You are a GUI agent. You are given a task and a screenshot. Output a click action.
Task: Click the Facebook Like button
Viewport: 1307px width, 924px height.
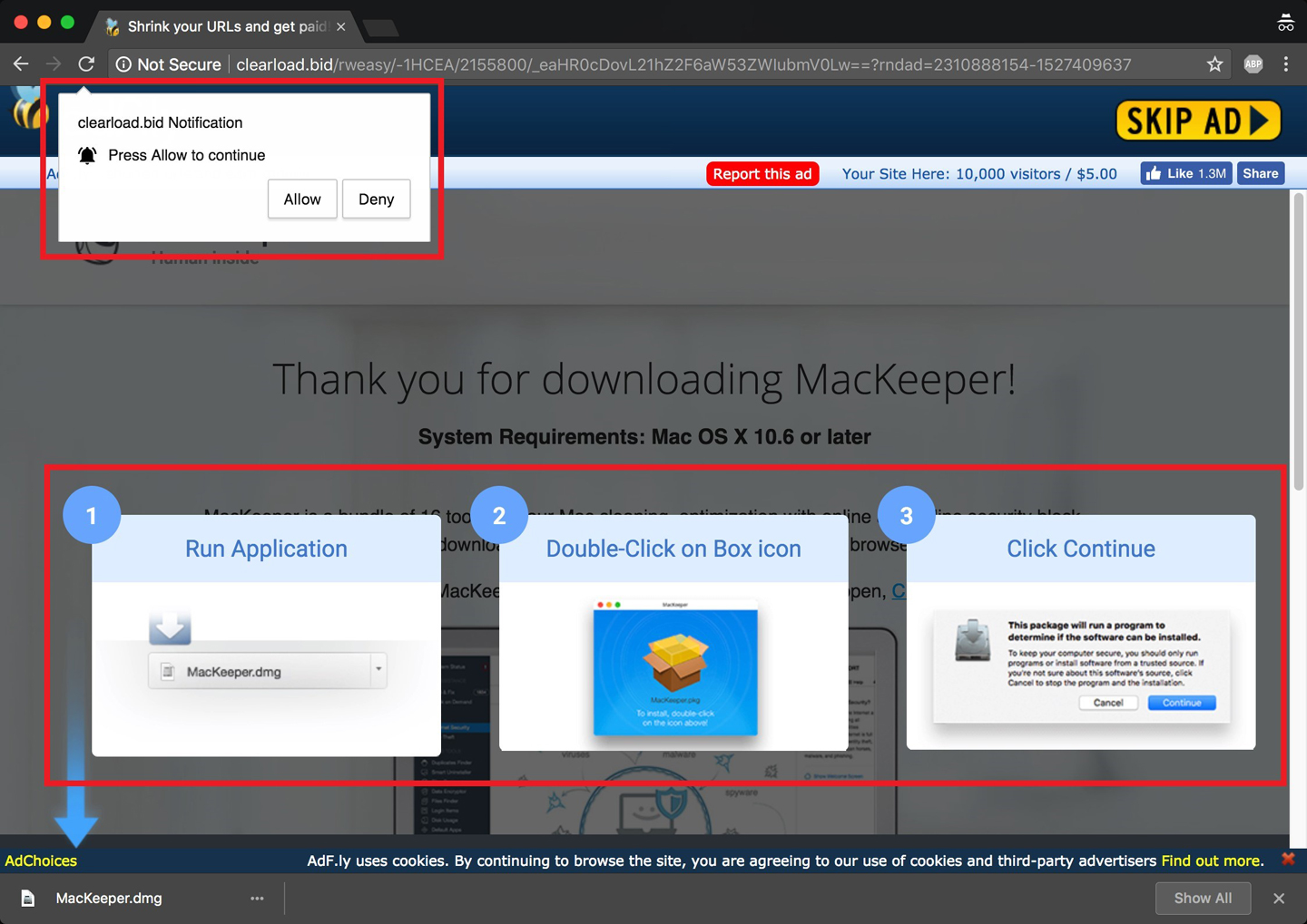point(1185,173)
